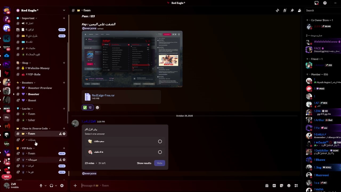Open pinned messages icon
Screen dimensions: 341x192
click(x=292, y=10)
